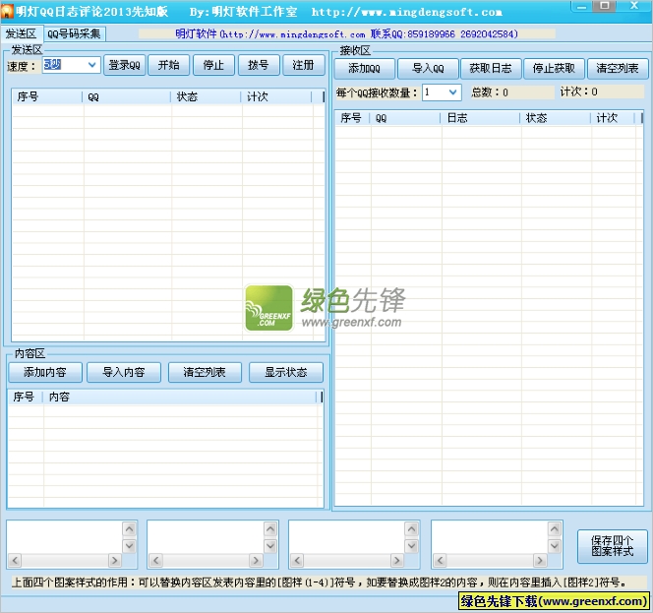
Task: Click the 开始 button
Action: (168, 65)
